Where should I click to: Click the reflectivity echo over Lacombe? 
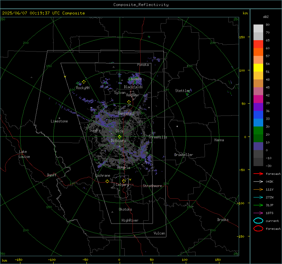pos(135,79)
